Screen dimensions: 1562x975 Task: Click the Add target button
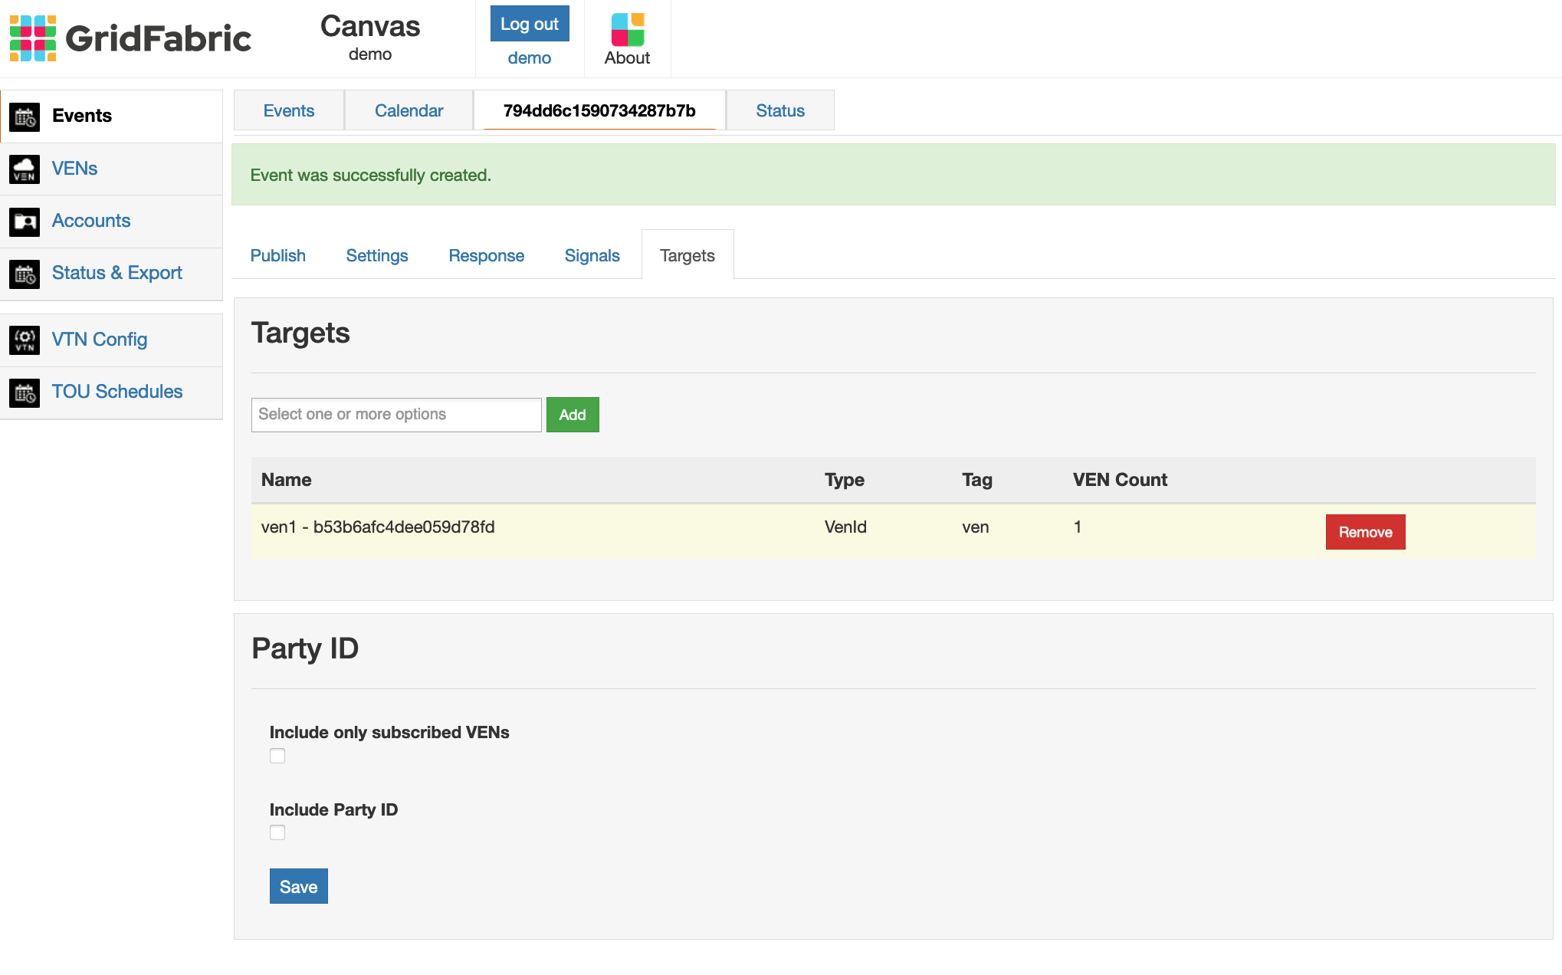[x=573, y=415]
